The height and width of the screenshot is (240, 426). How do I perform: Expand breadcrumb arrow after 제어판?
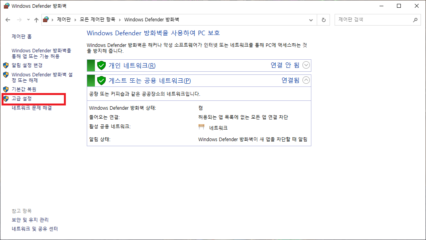pyautogui.click(x=75, y=20)
